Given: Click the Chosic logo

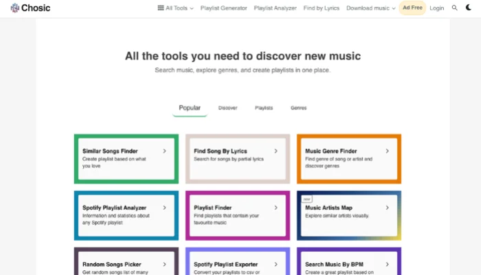Looking at the screenshot, I should [x=30, y=8].
